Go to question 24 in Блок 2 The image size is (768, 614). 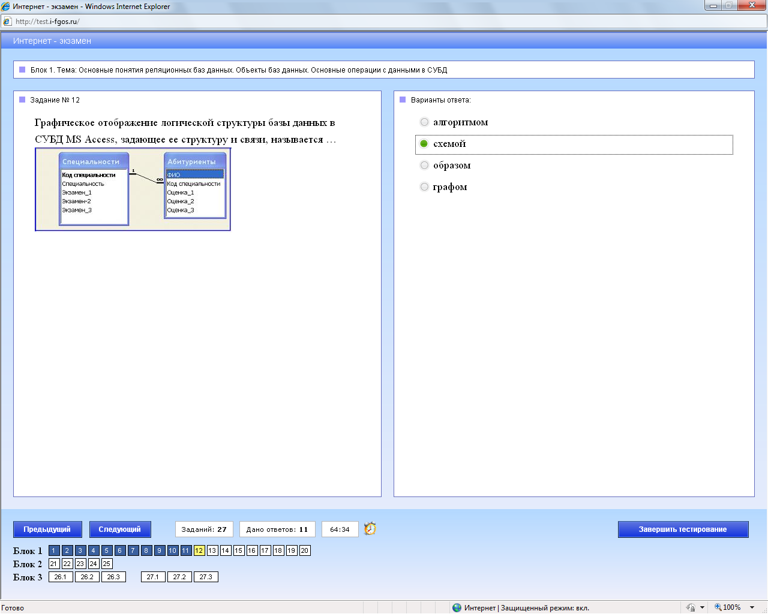(x=94, y=564)
